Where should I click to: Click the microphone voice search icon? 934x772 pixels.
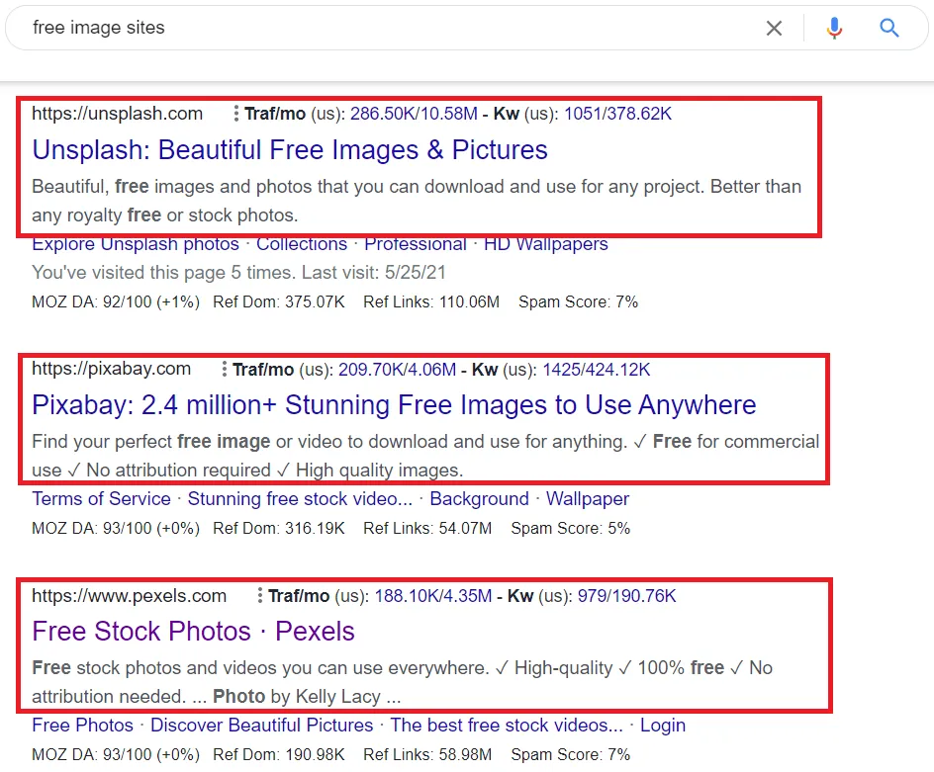click(x=834, y=29)
